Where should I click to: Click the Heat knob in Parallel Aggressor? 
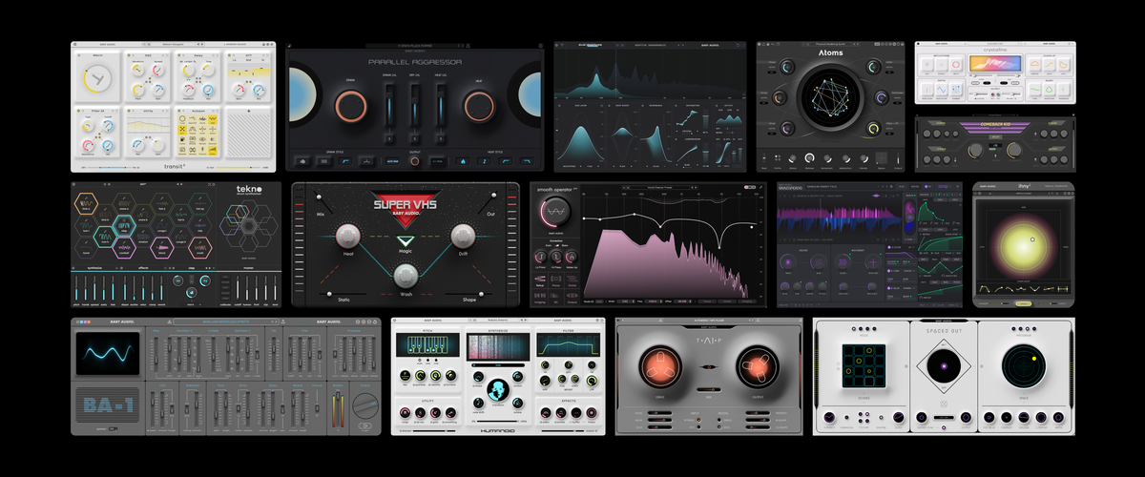pyautogui.click(x=479, y=106)
